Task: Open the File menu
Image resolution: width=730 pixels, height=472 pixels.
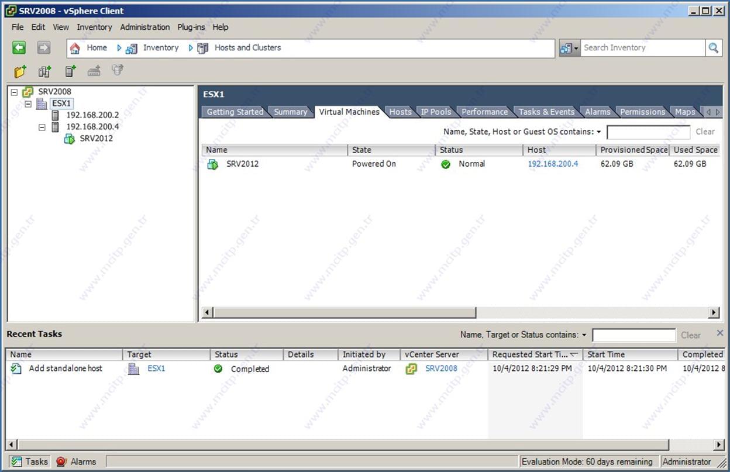Action: point(18,27)
